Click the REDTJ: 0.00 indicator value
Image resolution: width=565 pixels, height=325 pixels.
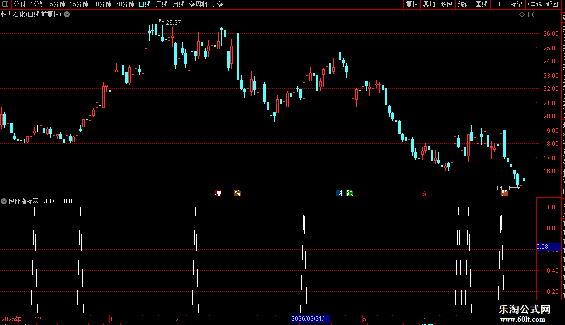[x=58, y=201]
